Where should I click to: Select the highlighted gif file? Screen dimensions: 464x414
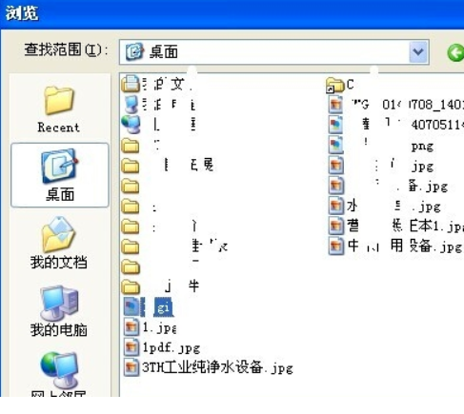pos(149,306)
